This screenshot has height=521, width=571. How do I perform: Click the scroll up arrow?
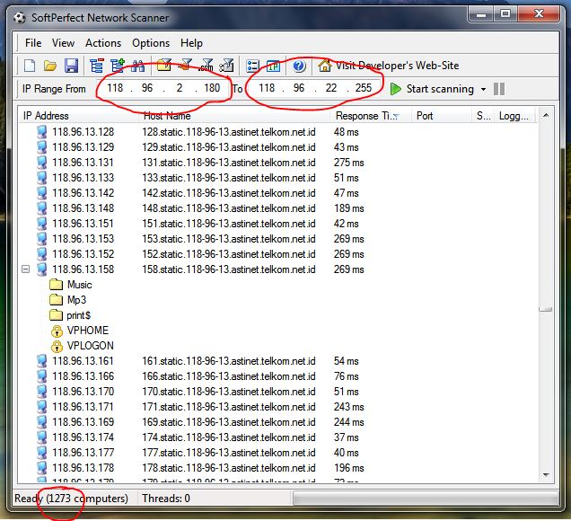(546, 115)
